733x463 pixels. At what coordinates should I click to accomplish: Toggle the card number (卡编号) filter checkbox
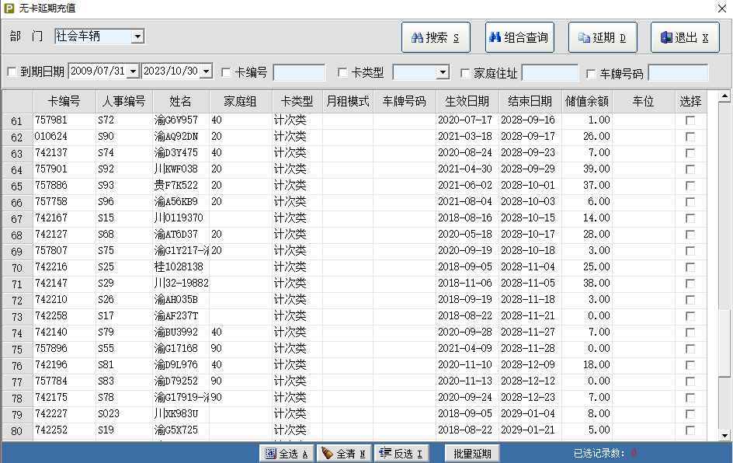(x=227, y=73)
